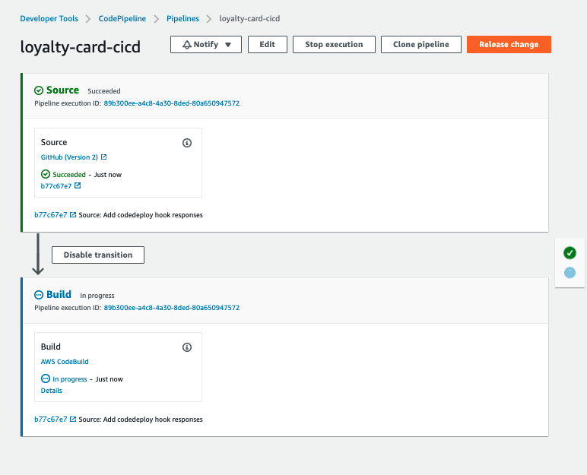
Task: Click blue In progress text in Build action card
Action: [x=70, y=379]
